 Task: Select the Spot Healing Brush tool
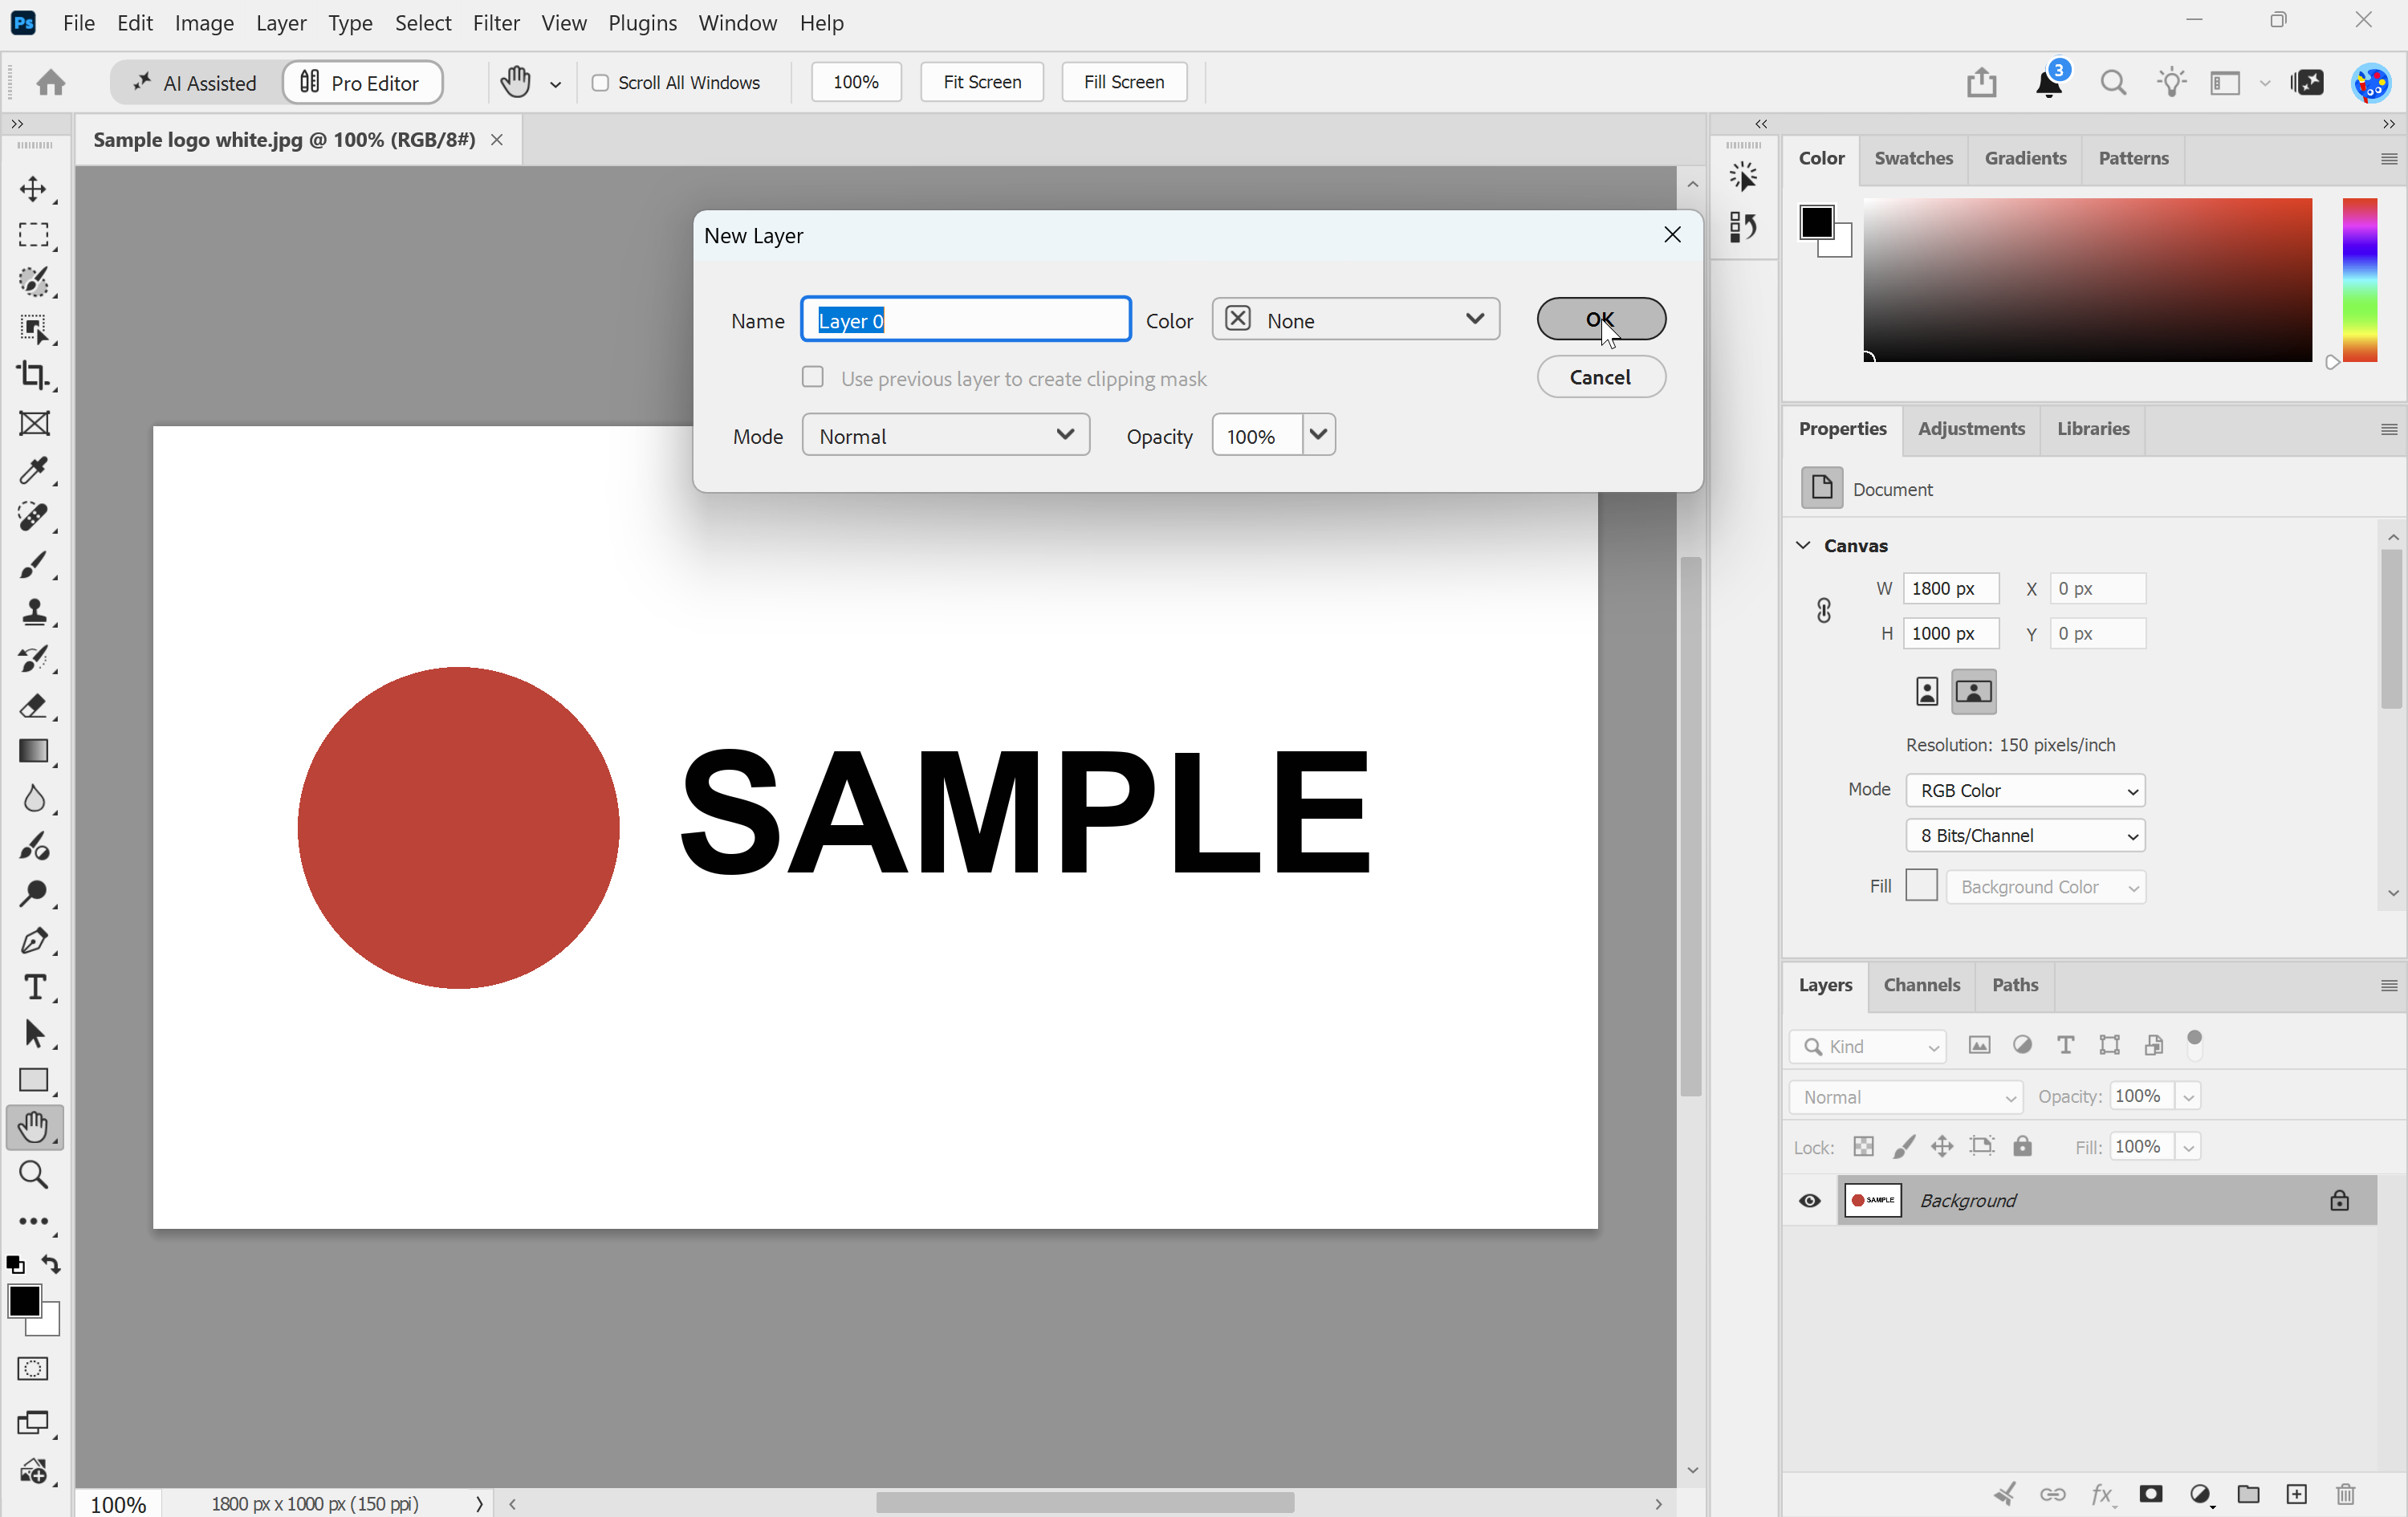pyautogui.click(x=33, y=517)
